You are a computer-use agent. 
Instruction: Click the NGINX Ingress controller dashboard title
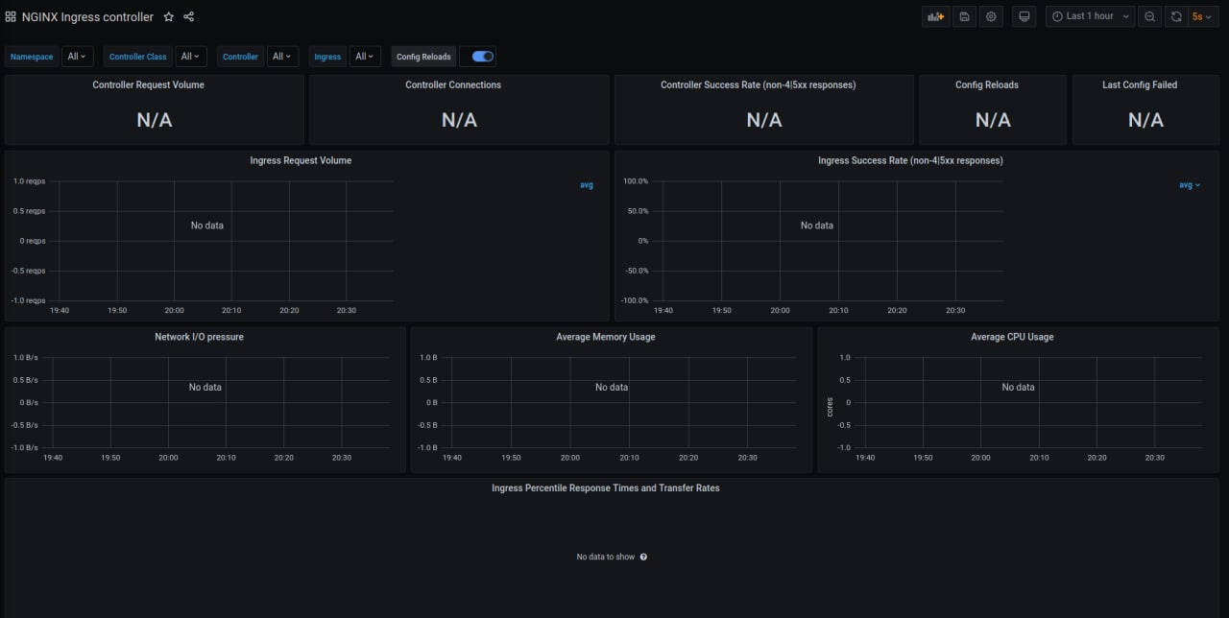87,16
